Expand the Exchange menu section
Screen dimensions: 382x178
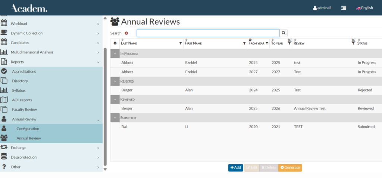tap(51, 148)
